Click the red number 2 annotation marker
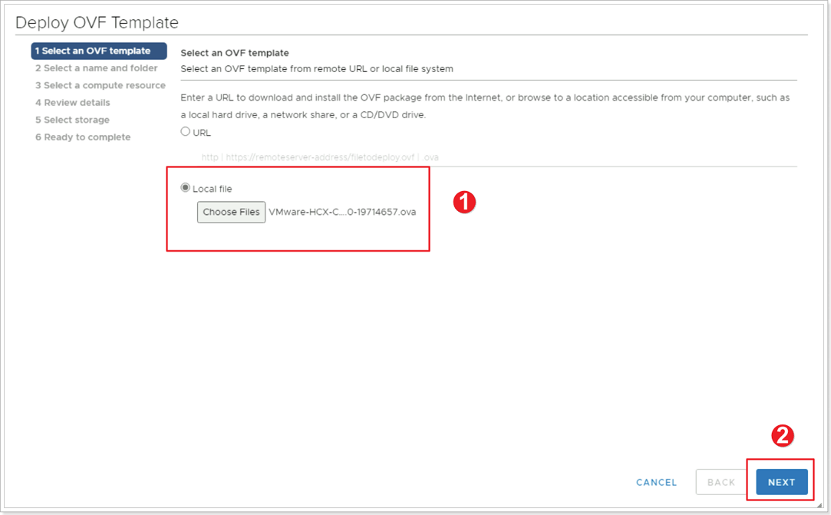Viewport: 831px width, 515px height. tap(782, 436)
